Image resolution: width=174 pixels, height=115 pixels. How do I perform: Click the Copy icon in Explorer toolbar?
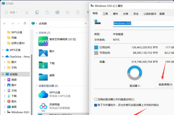pyautogui.click(x=37, y=12)
